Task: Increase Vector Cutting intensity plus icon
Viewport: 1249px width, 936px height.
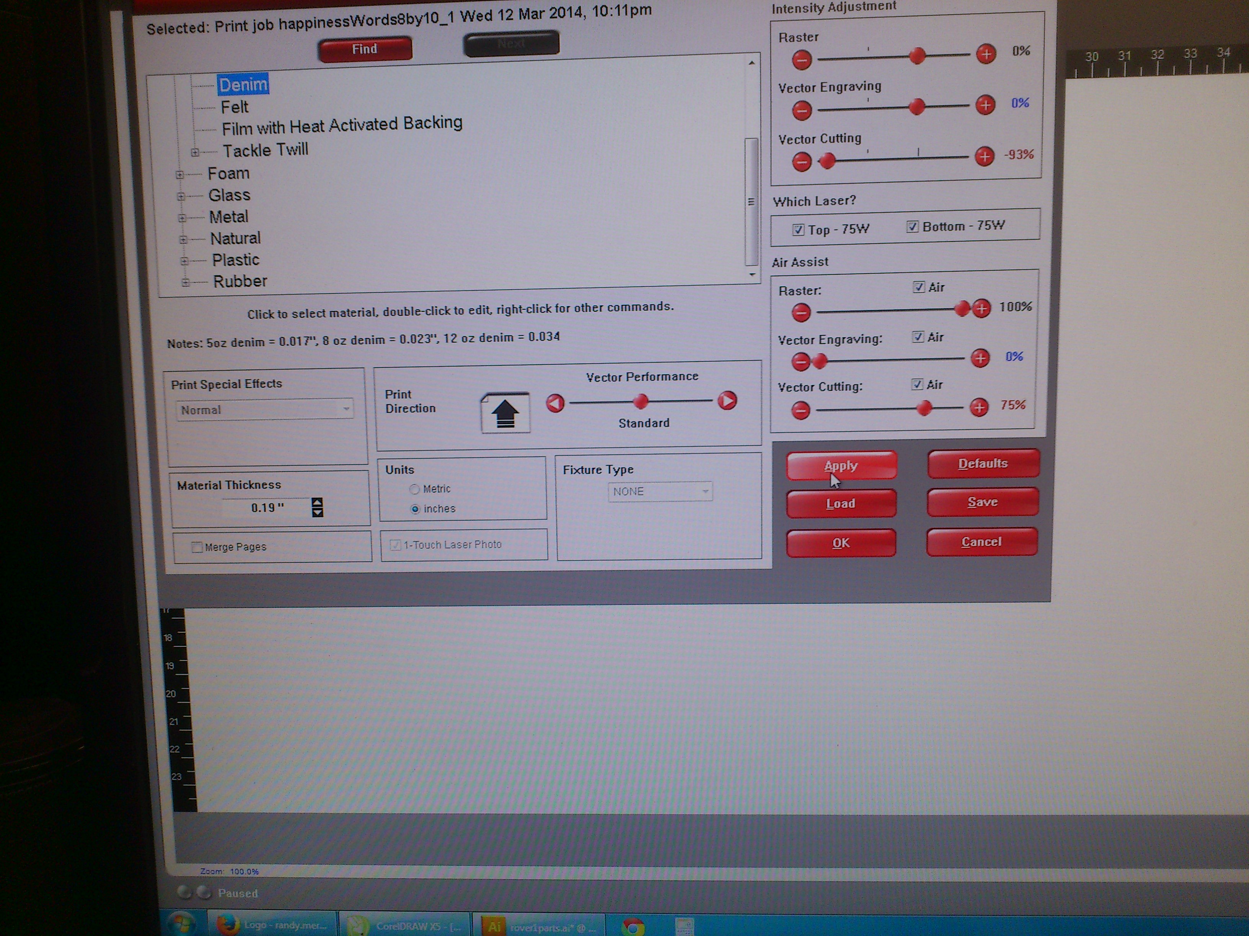Action: tap(984, 156)
